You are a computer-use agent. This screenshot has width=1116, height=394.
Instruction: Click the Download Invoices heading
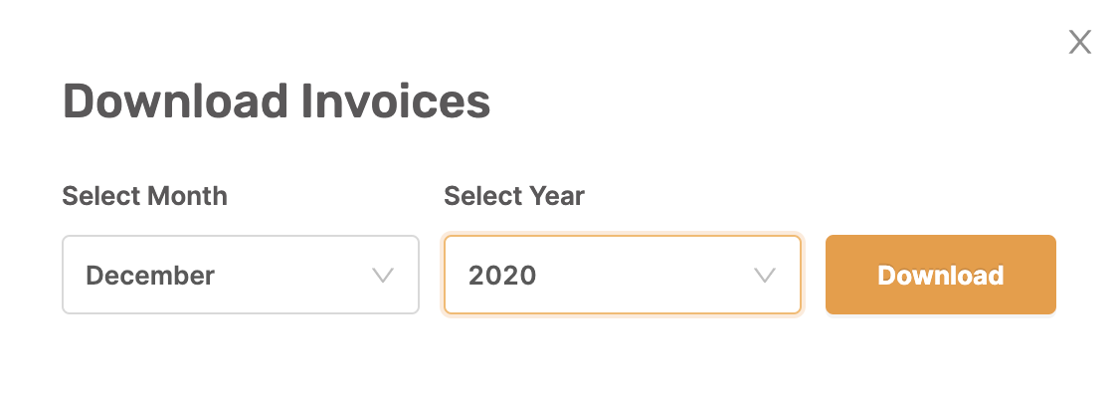coord(277,100)
